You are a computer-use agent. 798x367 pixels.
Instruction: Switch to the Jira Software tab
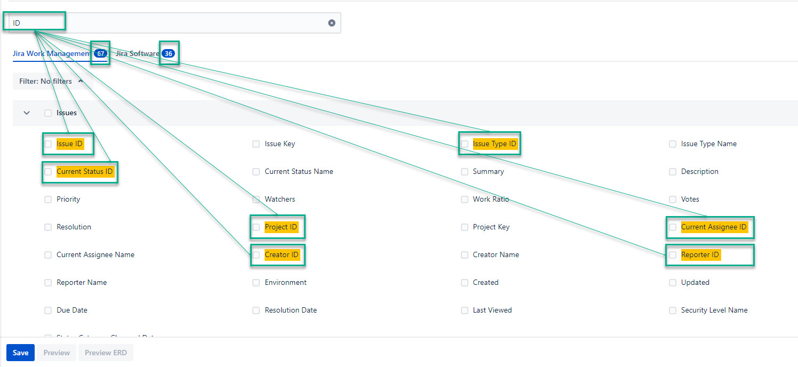tap(138, 54)
